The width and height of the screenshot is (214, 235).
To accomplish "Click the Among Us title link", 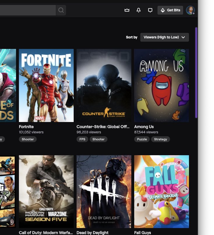I will [144, 127].
